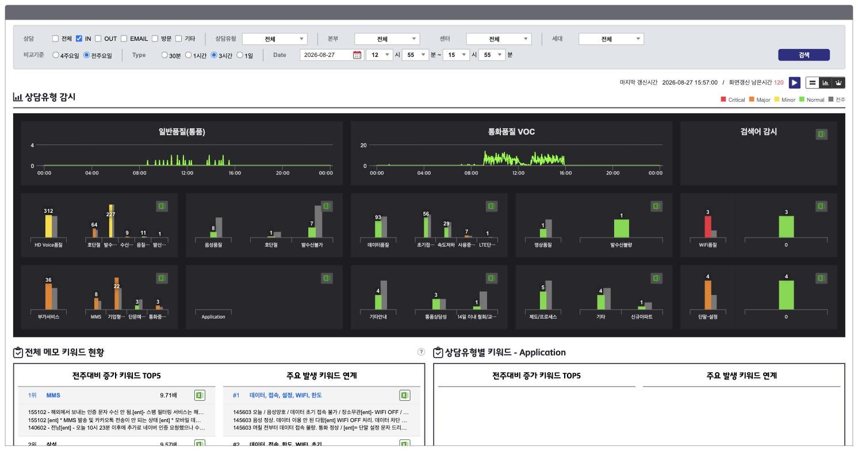Open the 센터 dropdown

pos(499,39)
